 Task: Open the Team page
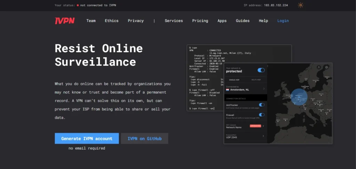tap(91, 21)
